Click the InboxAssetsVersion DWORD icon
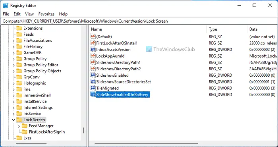Screen dimensions: 278x147 tap(93, 50)
